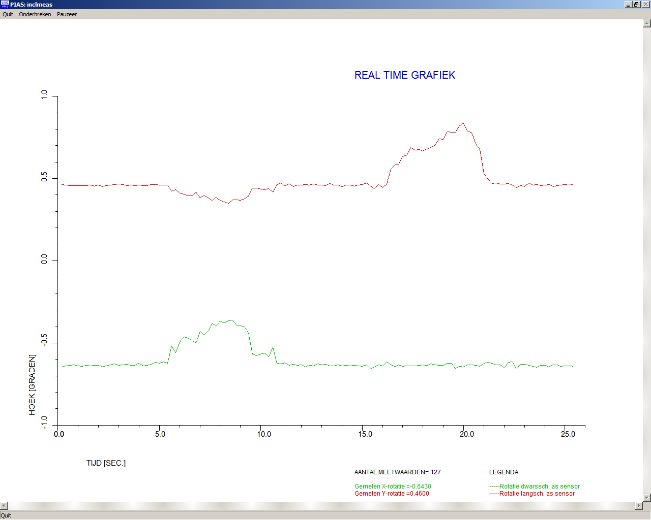Click the horizontal scrollbar right arrow
Viewport: 651px width, 520px height.
(639, 506)
